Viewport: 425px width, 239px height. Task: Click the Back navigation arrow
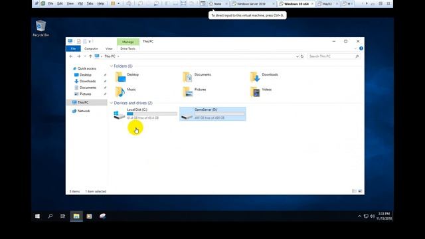(71, 56)
